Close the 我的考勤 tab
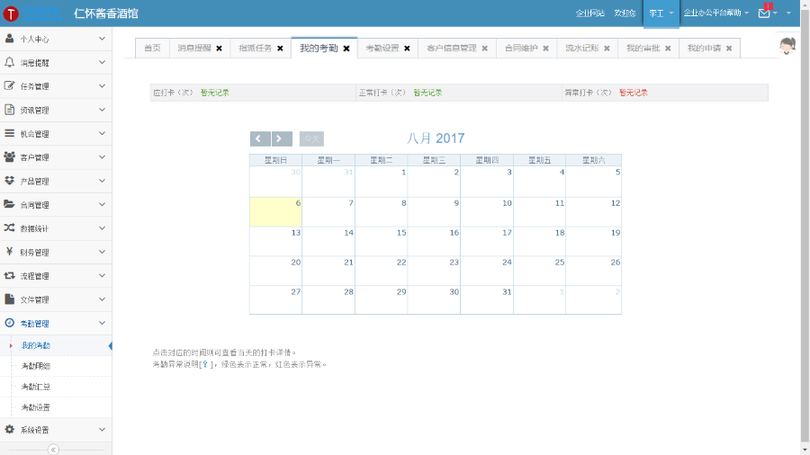 pyautogui.click(x=346, y=49)
